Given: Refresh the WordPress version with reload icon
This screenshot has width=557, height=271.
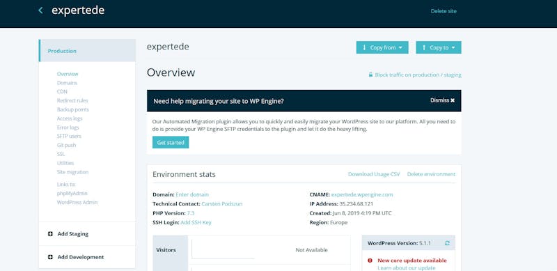Looking at the screenshot, I should click(x=447, y=243).
